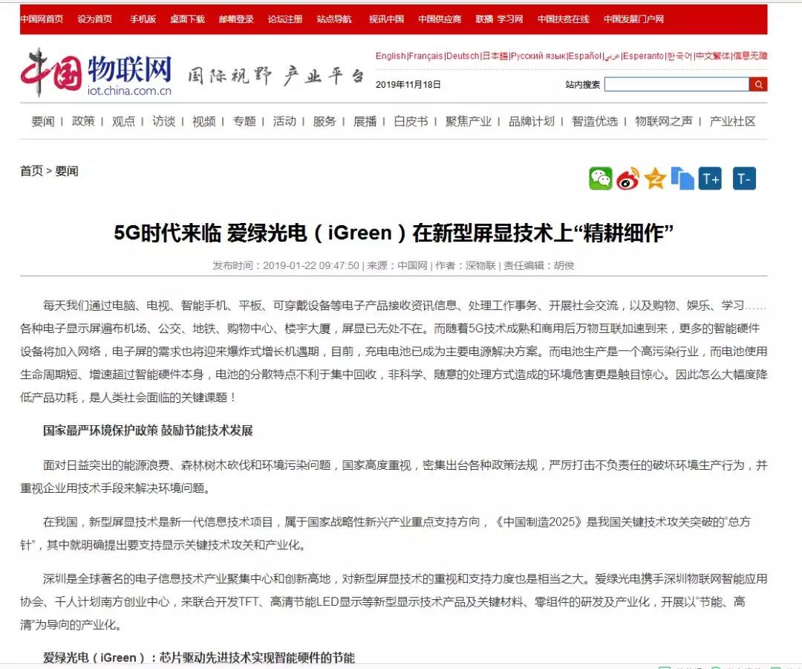Image resolution: width=802 pixels, height=669 pixels.
Task: Switch site language to 日本語
Action: click(495, 56)
